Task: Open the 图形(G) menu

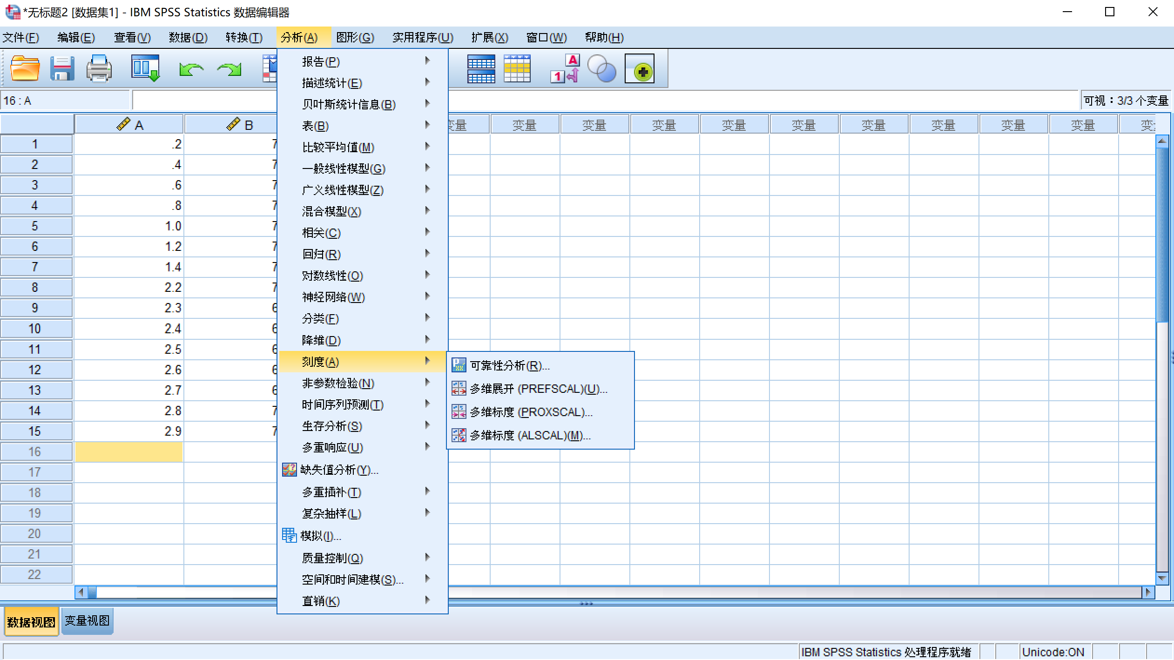Action: tap(355, 37)
